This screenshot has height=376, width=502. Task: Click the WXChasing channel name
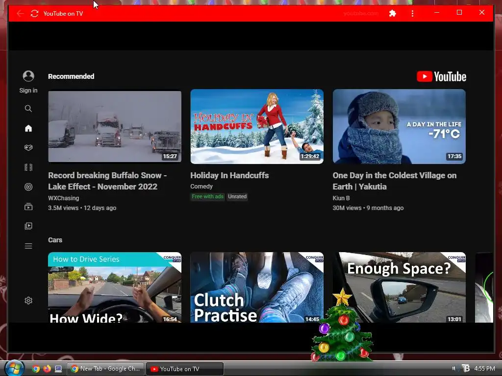coord(63,198)
